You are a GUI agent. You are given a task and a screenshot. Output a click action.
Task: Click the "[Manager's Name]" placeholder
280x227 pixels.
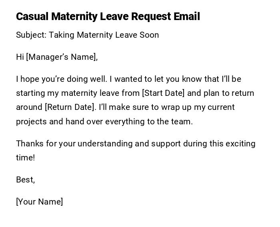[62, 57]
